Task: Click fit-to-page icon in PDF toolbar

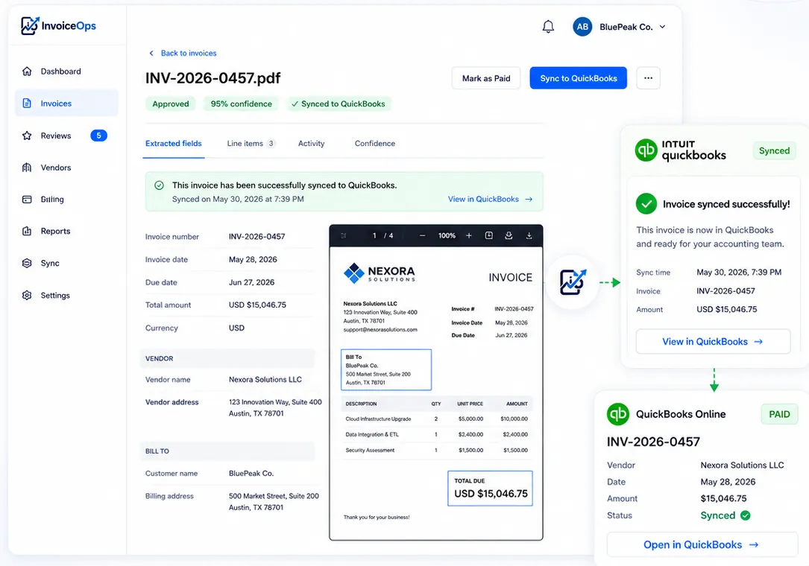Action: 488,235
